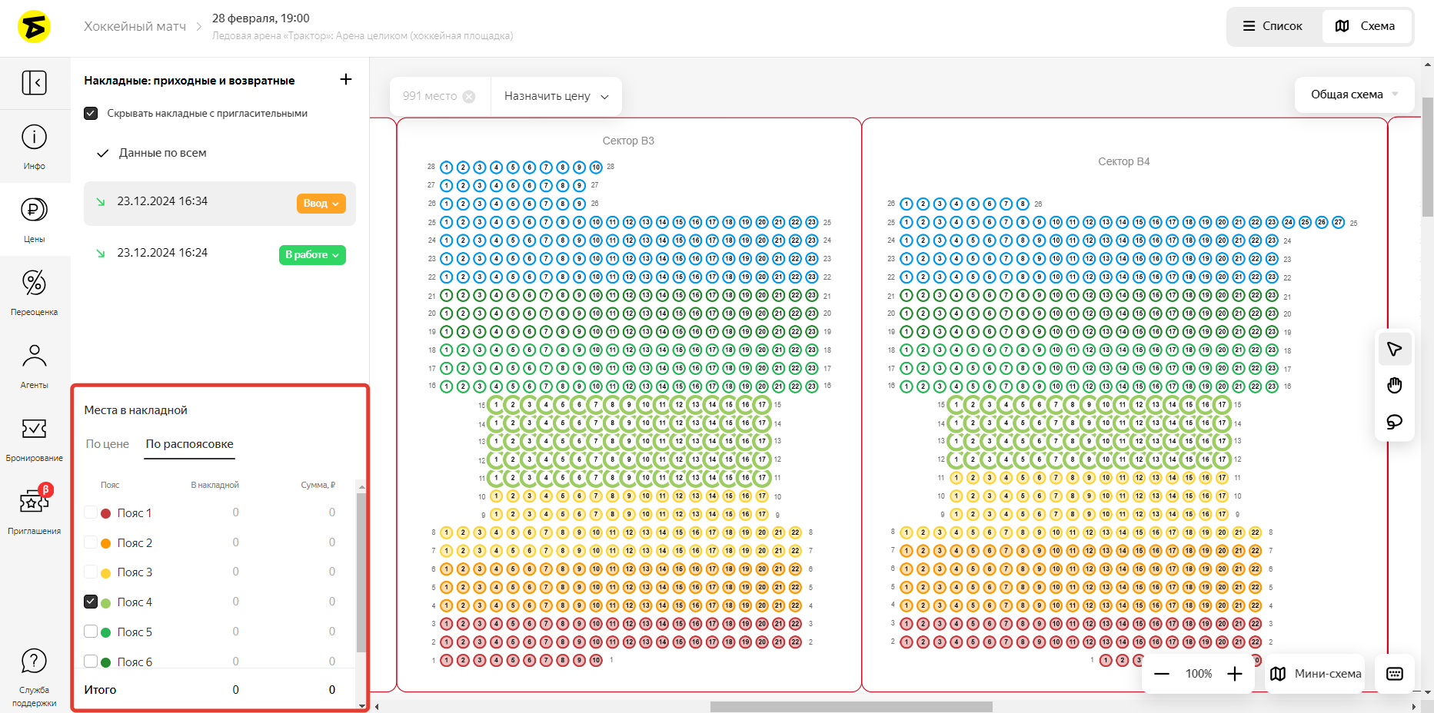Click the Пояс 1 red color swatch

[106, 513]
